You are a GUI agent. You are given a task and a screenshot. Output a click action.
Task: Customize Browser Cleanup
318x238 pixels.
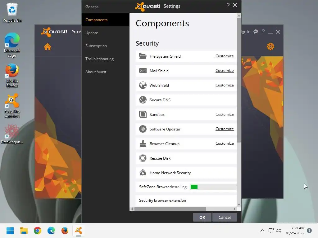[225, 143]
